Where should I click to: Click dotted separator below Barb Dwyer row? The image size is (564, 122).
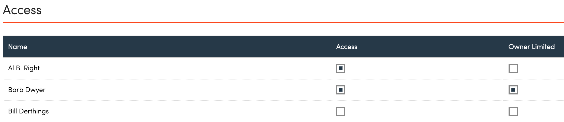click(x=283, y=101)
